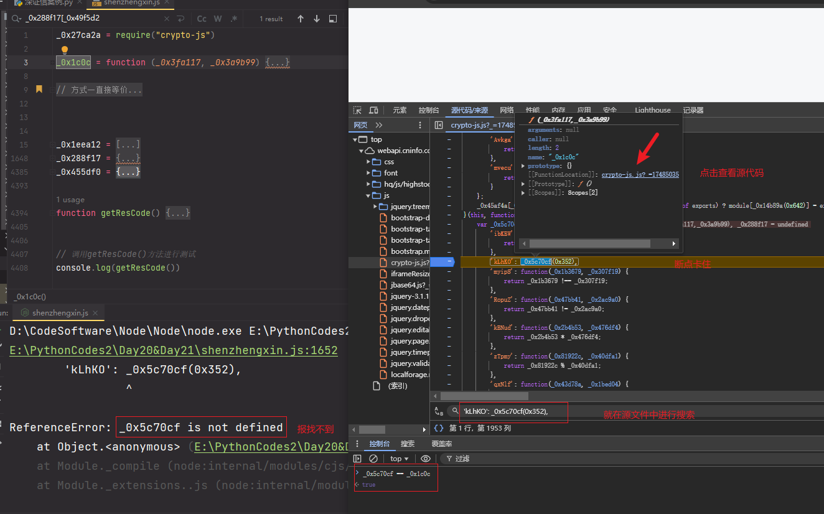
Task: Collapse the js folder in navigator
Action: point(368,195)
